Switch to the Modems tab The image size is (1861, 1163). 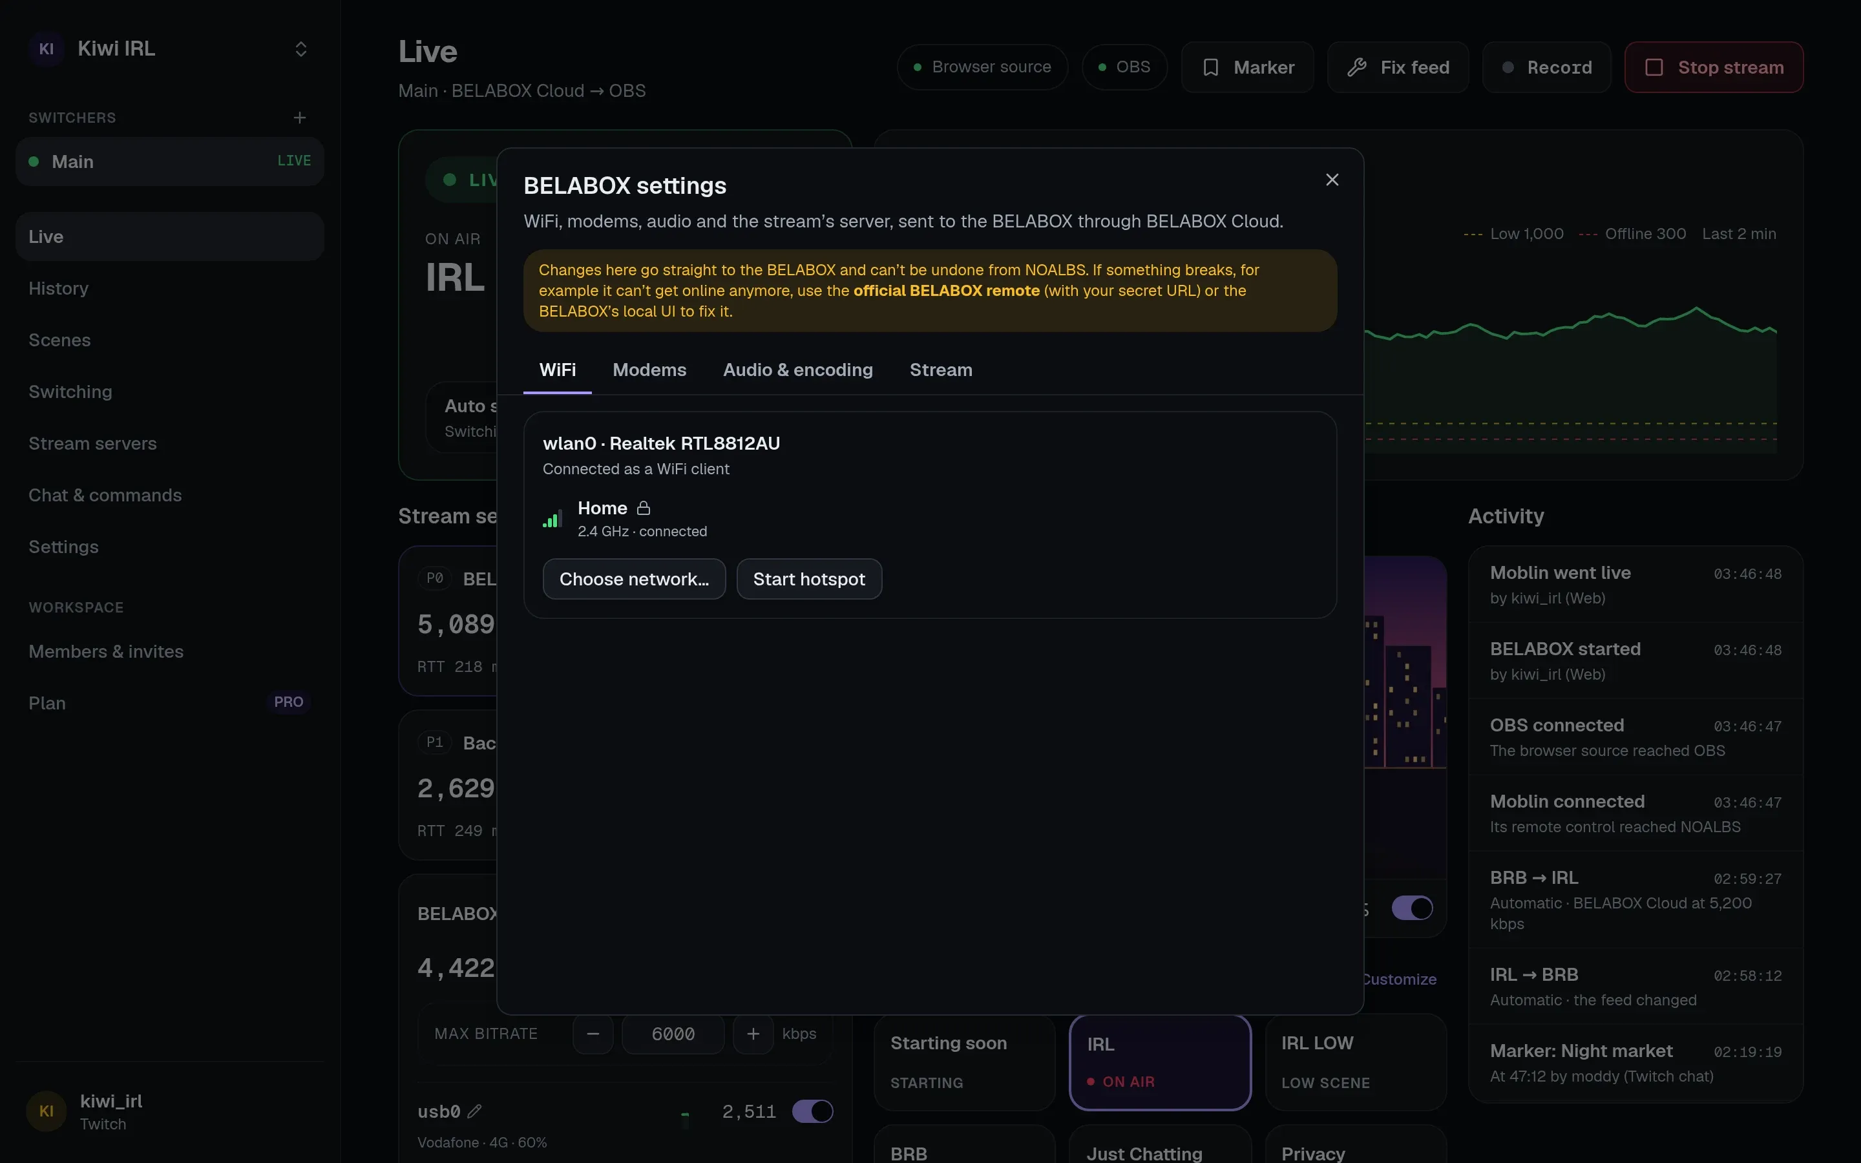(649, 370)
